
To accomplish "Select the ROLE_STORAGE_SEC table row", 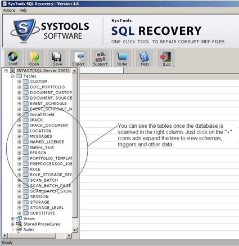I will [51, 175].
